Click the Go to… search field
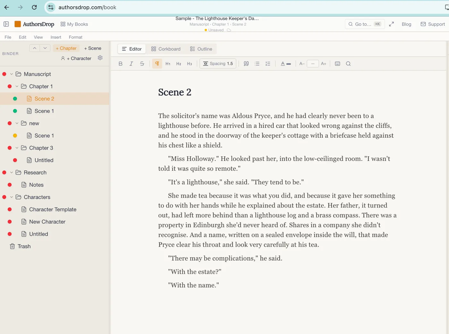This screenshot has width=449, height=334. coord(365,24)
